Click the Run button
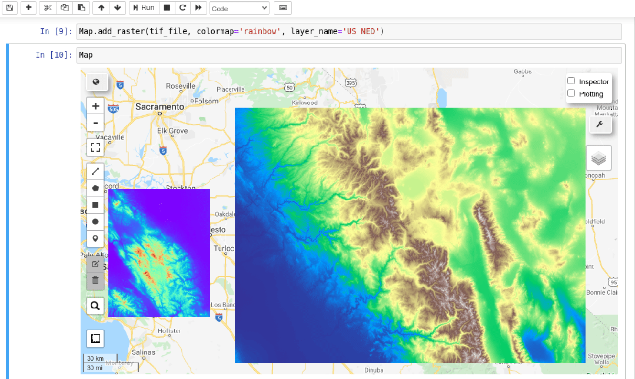Viewport: 635px width, 379px height. click(x=143, y=8)
